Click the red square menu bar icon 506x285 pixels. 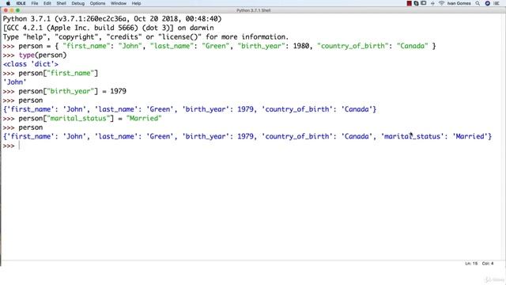tap(410, 3)
